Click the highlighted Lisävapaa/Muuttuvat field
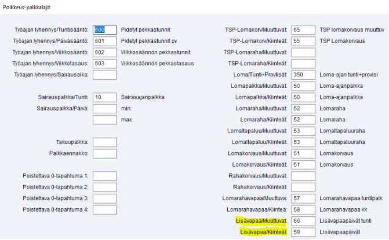This screenshot has height=240, width=389. pyautogui.click(x=304, y=221)
